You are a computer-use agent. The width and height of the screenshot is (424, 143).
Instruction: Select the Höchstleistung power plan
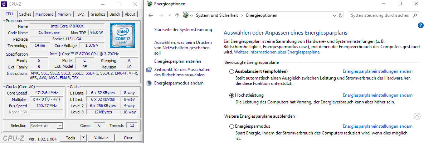pyautogui.click(x=231, y=95)
